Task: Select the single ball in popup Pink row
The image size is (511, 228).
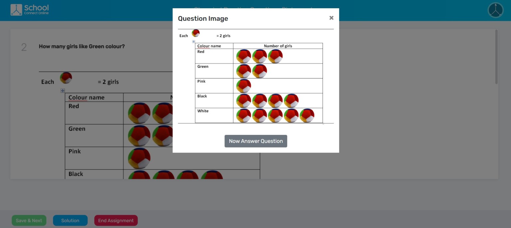Action: coord(244,86)
